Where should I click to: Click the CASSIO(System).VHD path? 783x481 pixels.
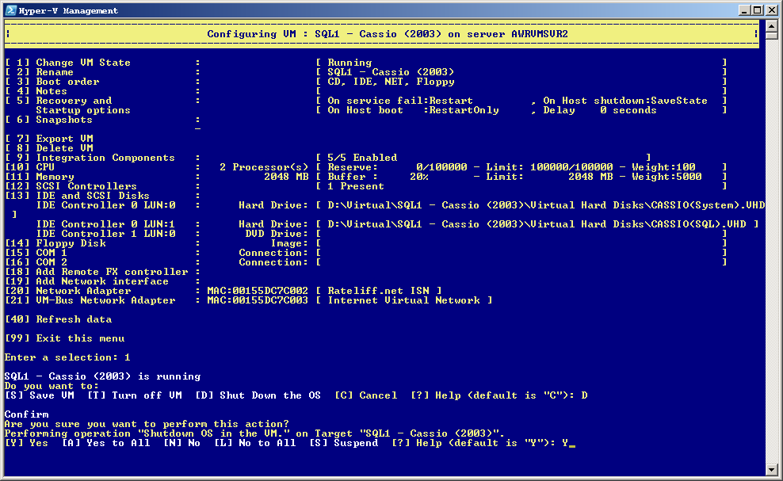[546, 204]
